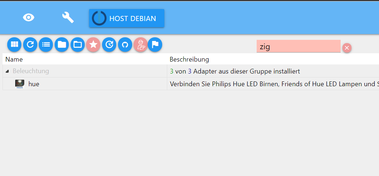Sort by the Name column header
Screen dimensions: 379x176
pos(14,59)
